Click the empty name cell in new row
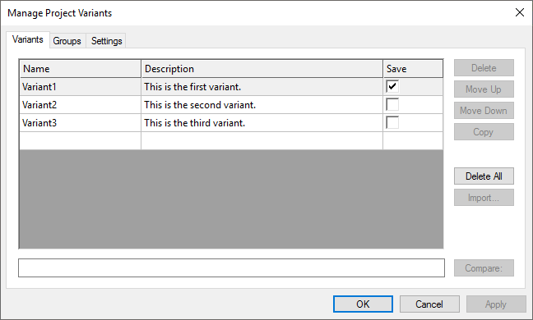 coord(81,140)
